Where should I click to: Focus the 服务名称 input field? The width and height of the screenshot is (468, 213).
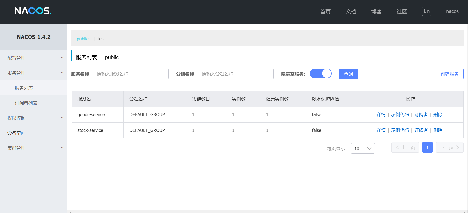pos(131,74)
